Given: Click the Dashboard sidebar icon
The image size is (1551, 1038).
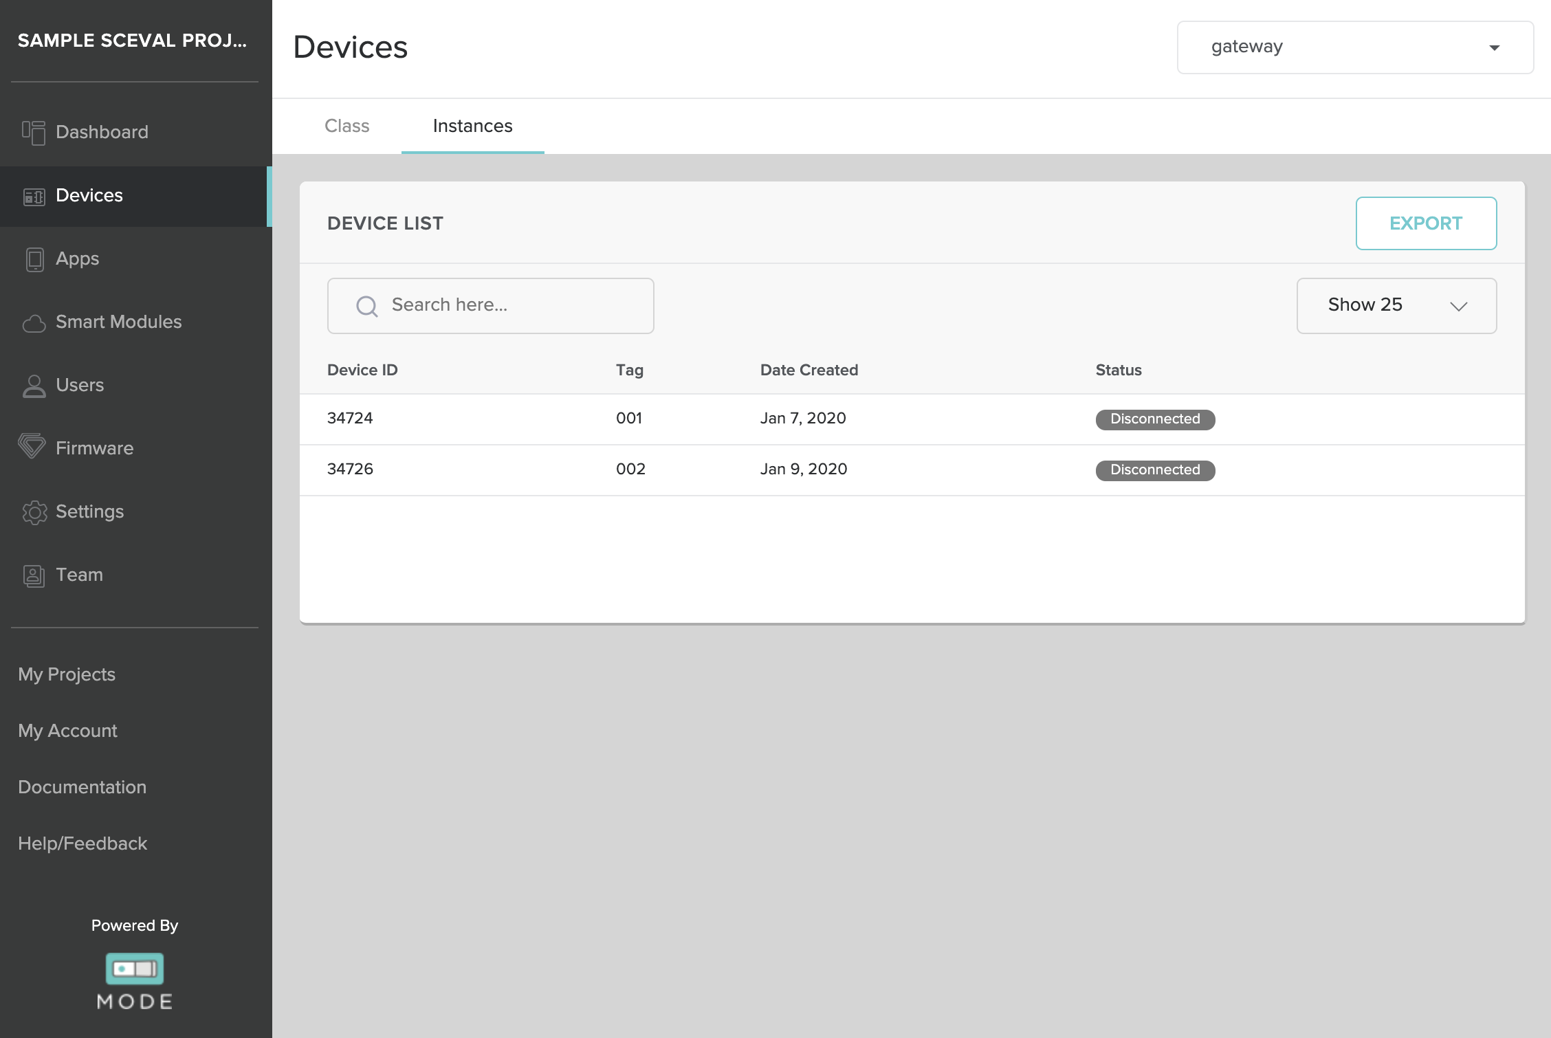Looking at the screenshot, I should pos(34,132).
